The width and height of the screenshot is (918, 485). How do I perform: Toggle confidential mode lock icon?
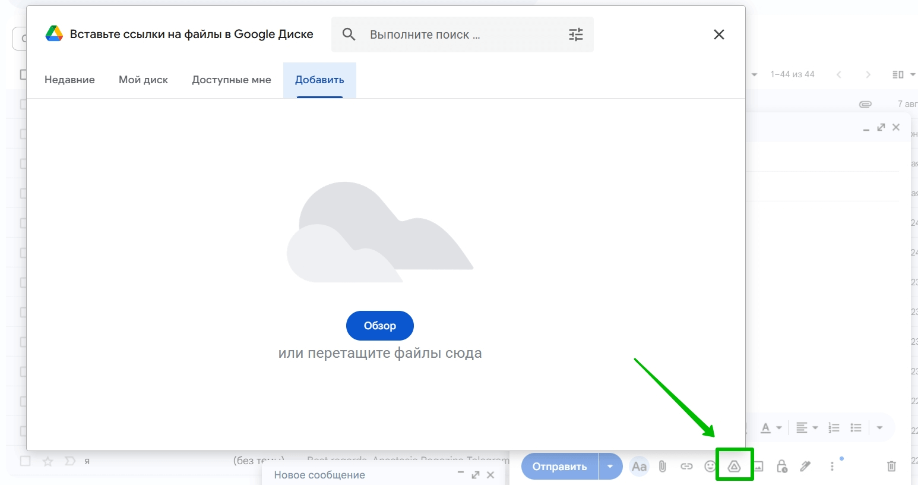point(782,467)
